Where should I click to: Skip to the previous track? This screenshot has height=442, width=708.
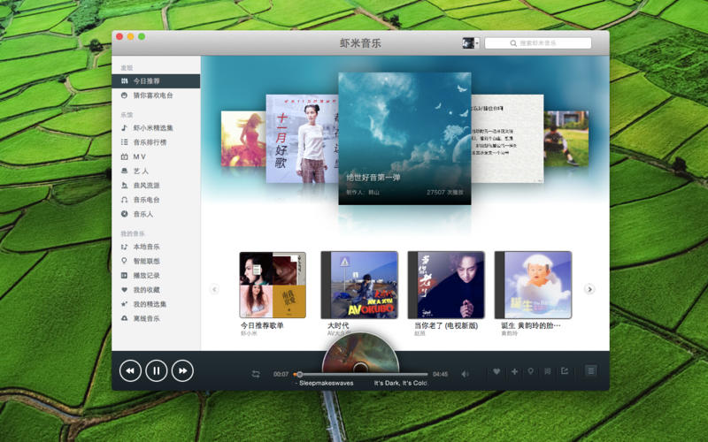(x=130, y=370)
